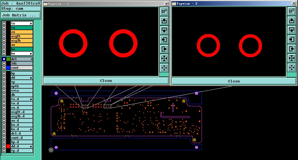Open Popview 1 title bar window menu icon
298x160 pixels.
[46, 4]
